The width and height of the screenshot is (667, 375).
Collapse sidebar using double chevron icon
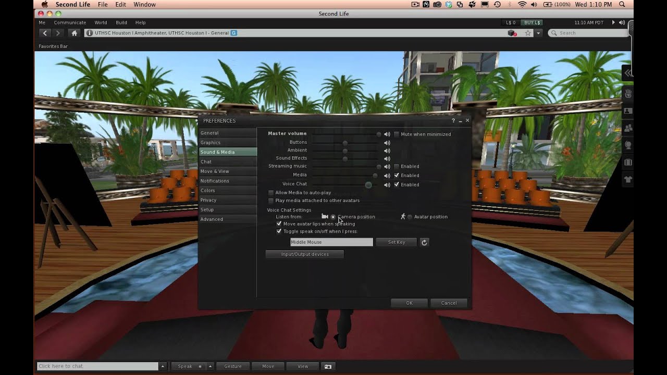[x=628, y=73]
